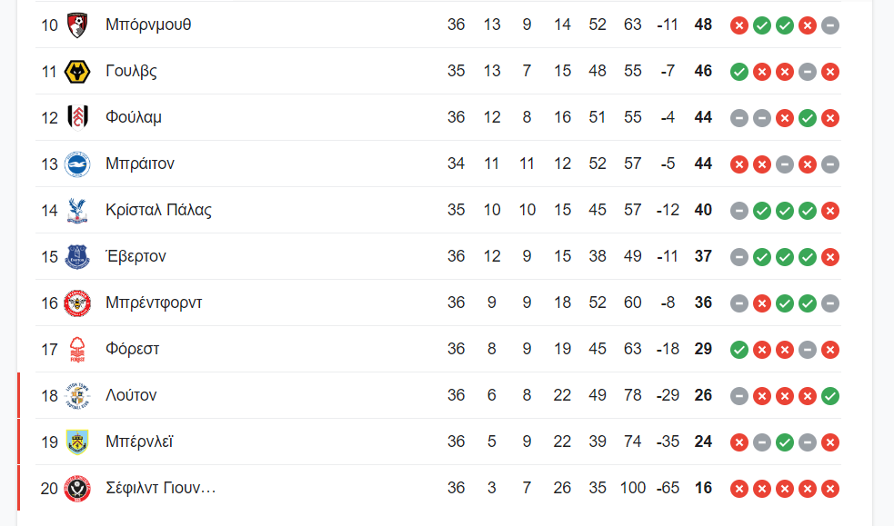Viewport: 894px width, 526px height.
Task: Click the Wolves club crest icon
Action: (x=77, y=72)
